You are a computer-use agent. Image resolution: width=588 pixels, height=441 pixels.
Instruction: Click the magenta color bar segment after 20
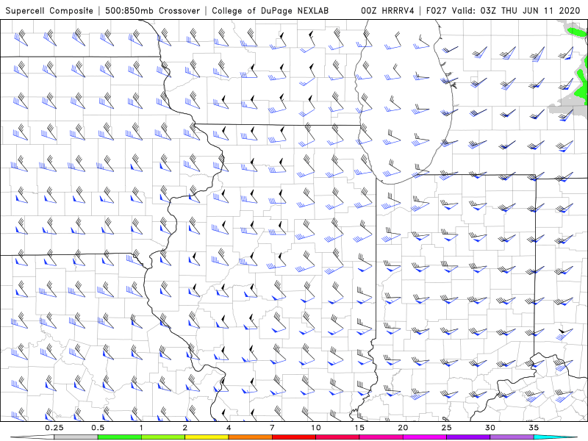425,437
